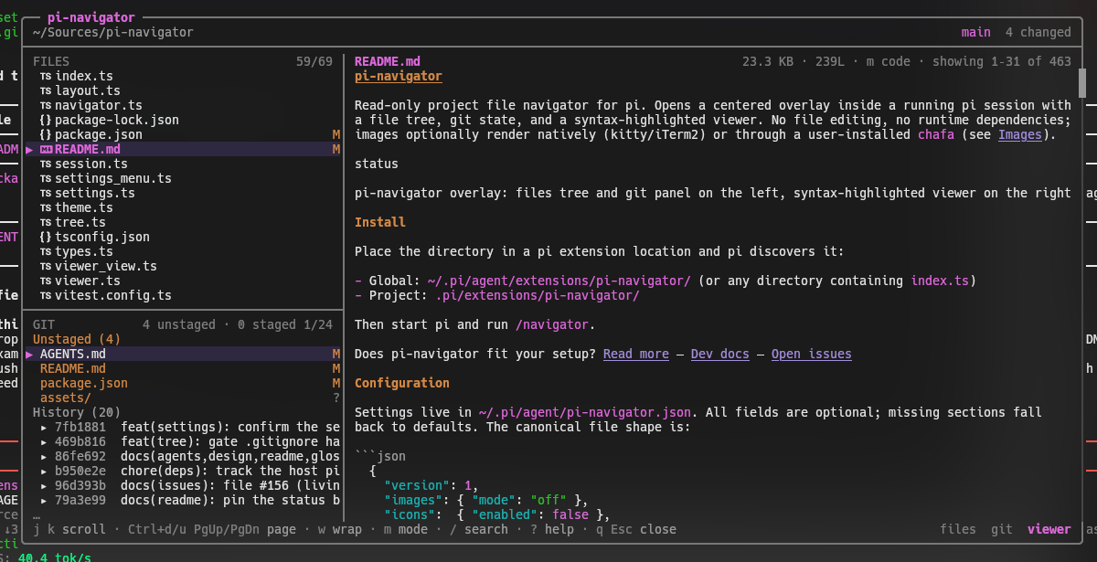Expand commit 86fe692 docs(agents,design,readme) in History
This screenshot has height=562, width=1097.
coord(44,457)
